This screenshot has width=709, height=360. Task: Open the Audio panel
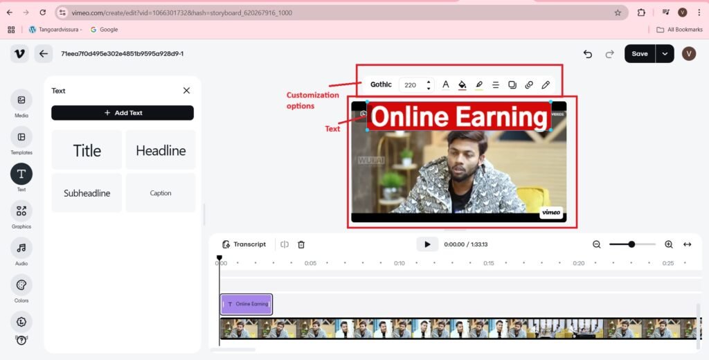point(21,248)
